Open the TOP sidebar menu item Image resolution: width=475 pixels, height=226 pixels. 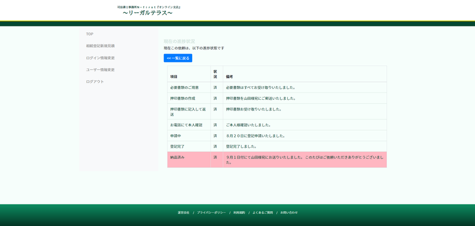pyautogui.click(x=89, y=34)
